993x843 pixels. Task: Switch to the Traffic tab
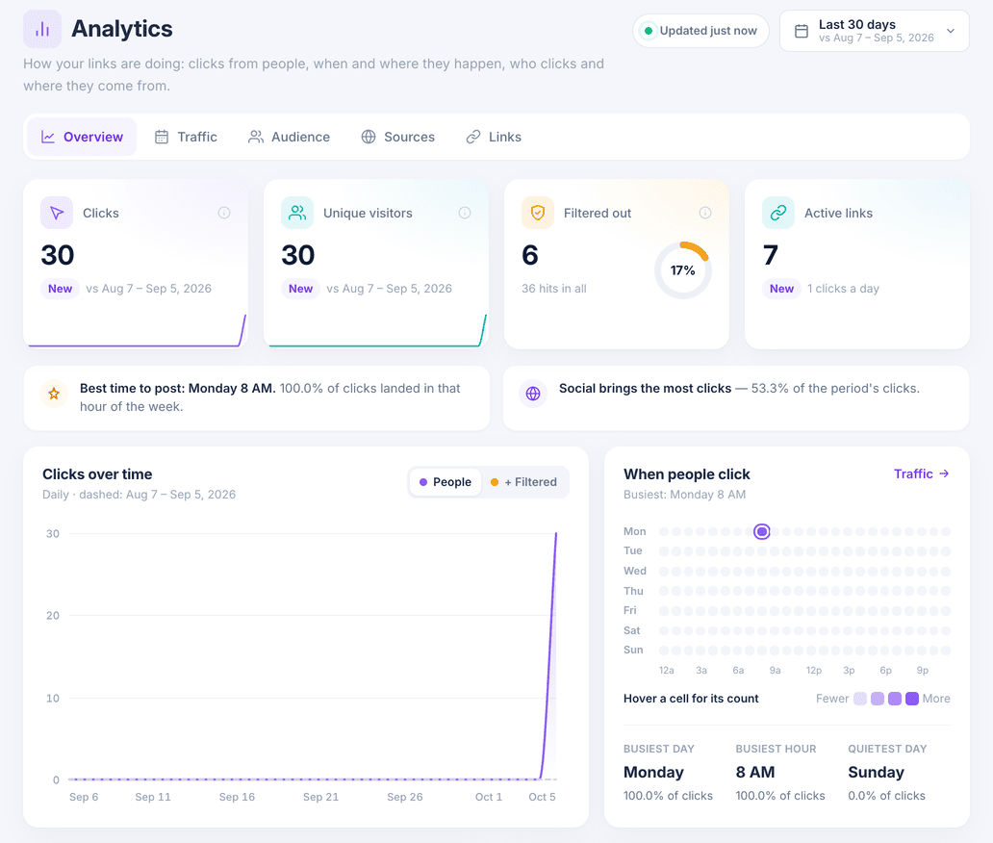186,137
